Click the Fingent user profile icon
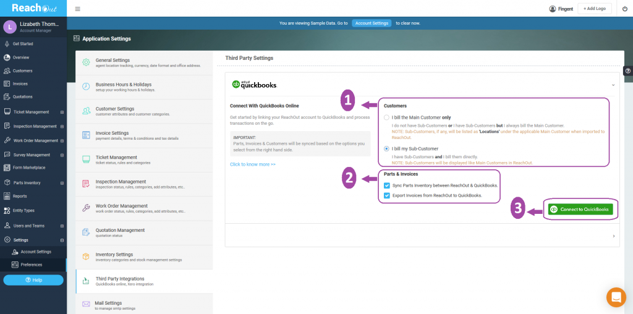This screenshot has width=633, height=314. [x=552, y=9]
